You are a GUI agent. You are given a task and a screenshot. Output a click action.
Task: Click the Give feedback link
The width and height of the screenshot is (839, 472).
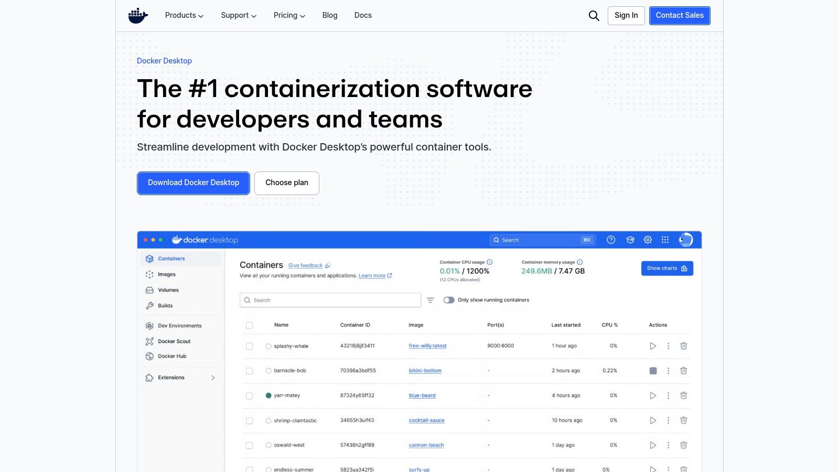(x=306, y=265)
